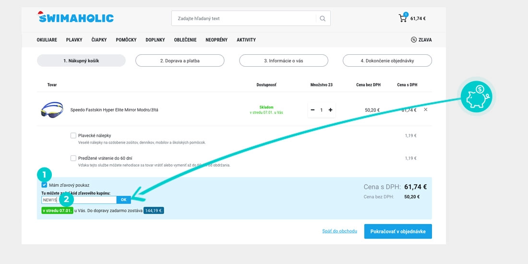528x264 pixels.
Task: Open the Speedo goggles product thumbnail
Action: pyautogui.click(x=52, y=109)
